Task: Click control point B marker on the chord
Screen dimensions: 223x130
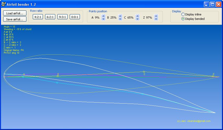Action: click(x=58, y=76)
